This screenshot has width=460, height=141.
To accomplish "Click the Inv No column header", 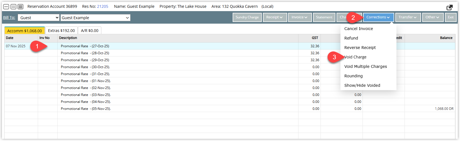I will click(48, 38).
